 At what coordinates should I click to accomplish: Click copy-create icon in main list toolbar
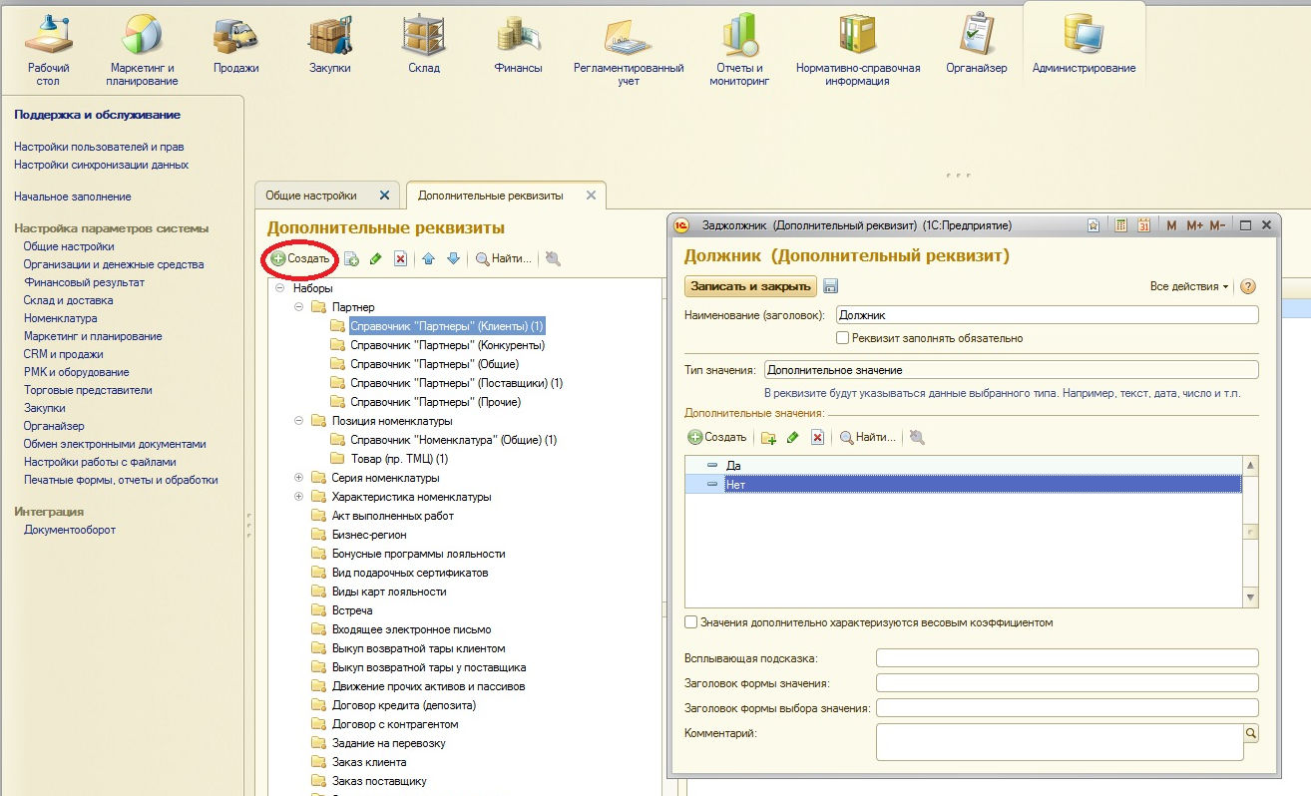click(x=352, y=258)
